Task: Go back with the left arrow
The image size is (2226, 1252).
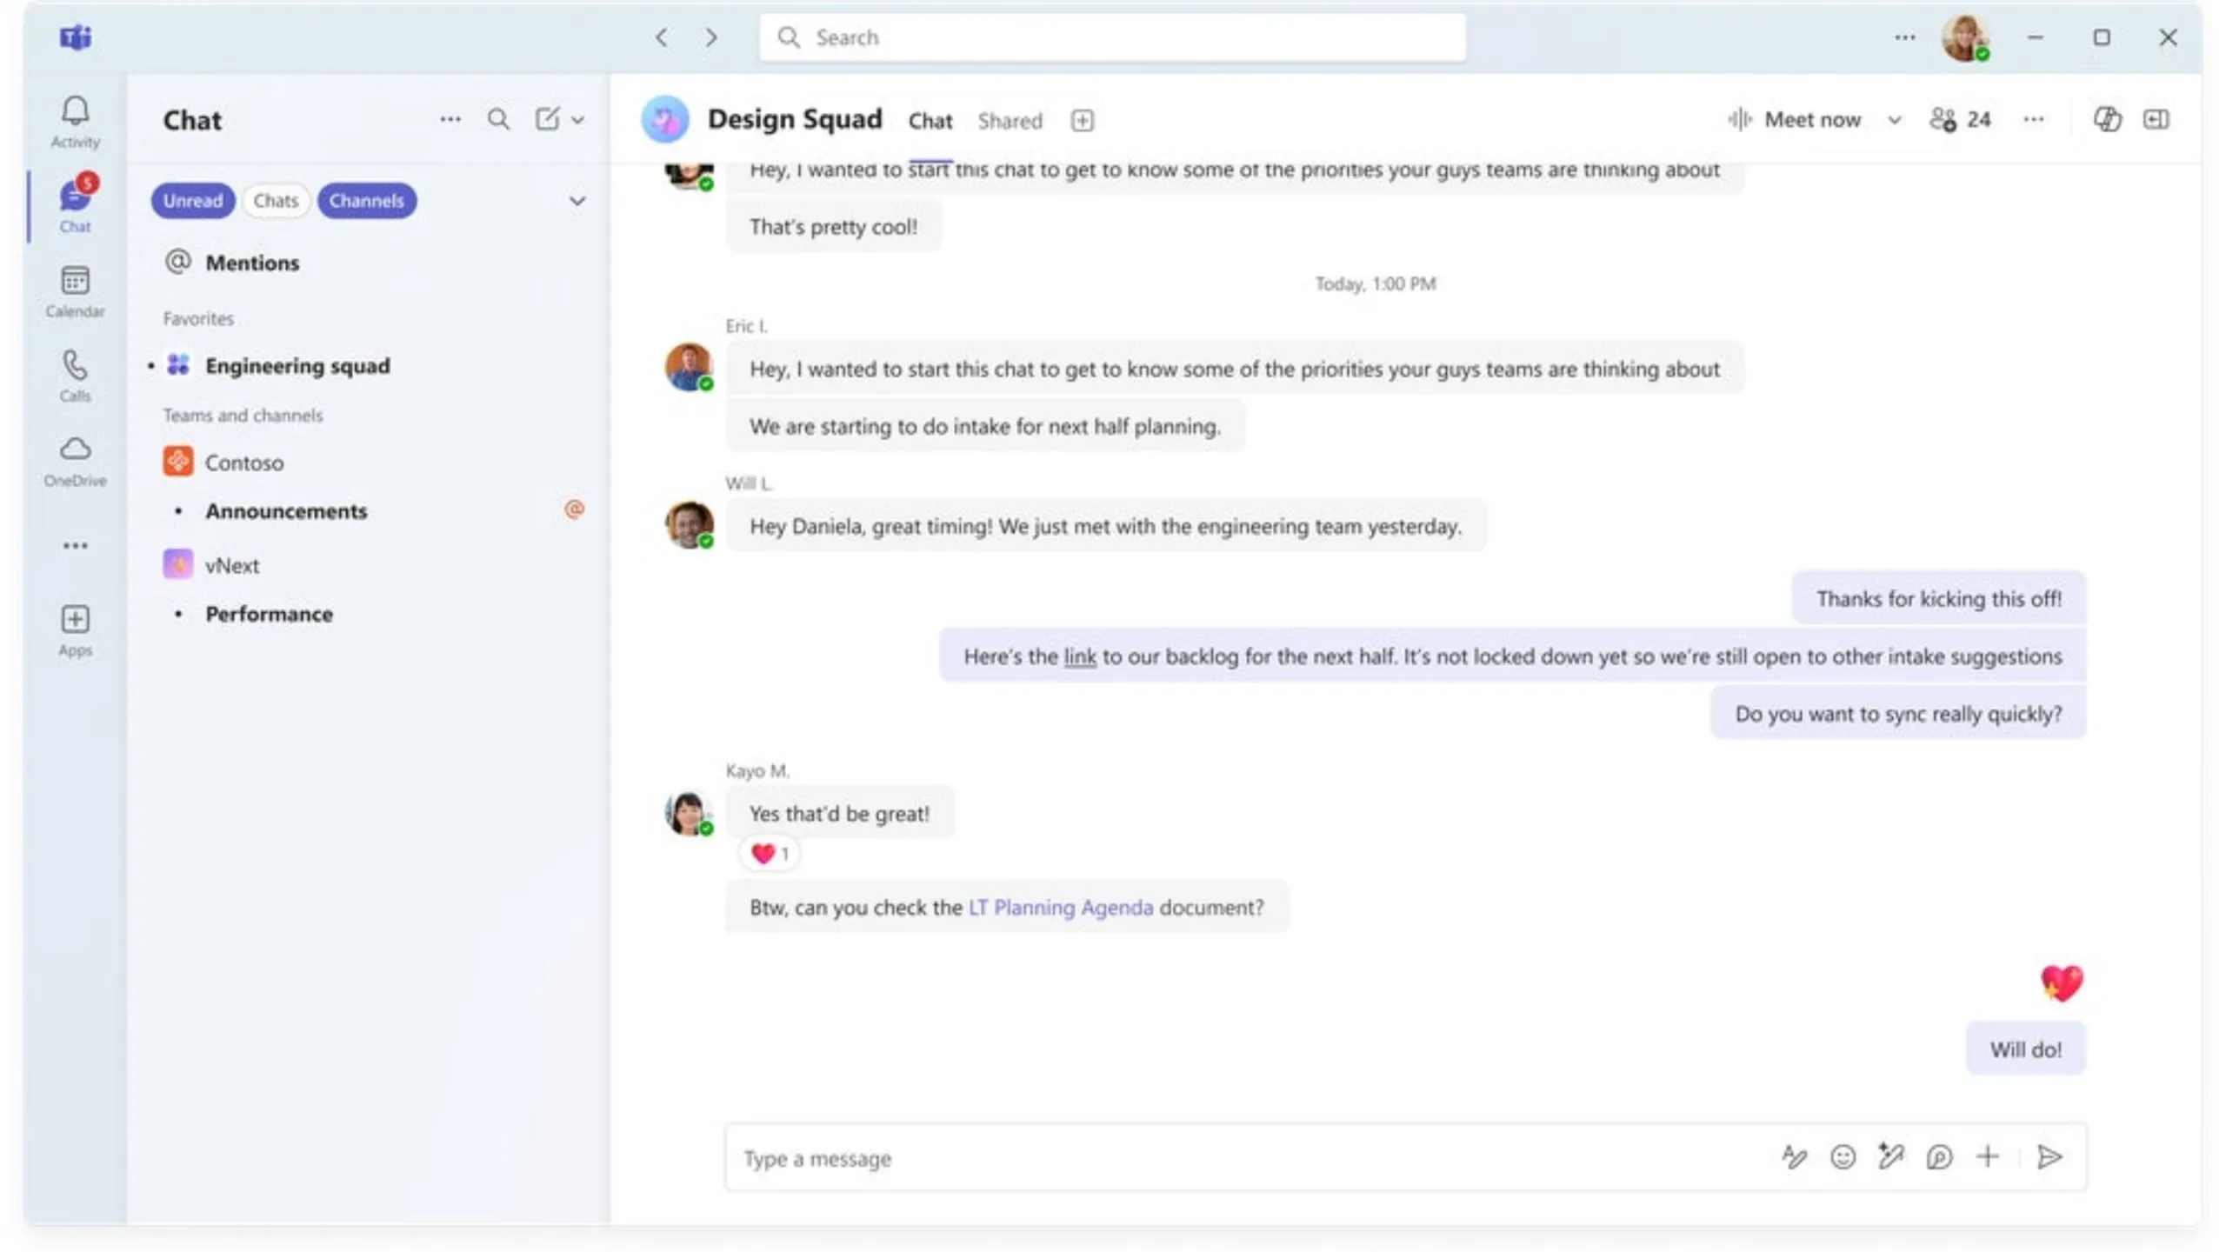Action: 662,37
